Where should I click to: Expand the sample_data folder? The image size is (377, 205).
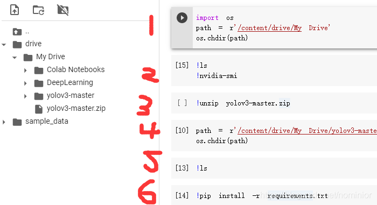[4, 122]
